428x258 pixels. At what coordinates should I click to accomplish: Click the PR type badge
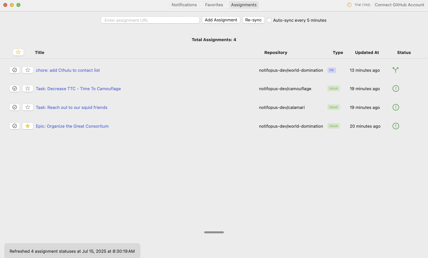pyautogui.click(x=331, y=70)
